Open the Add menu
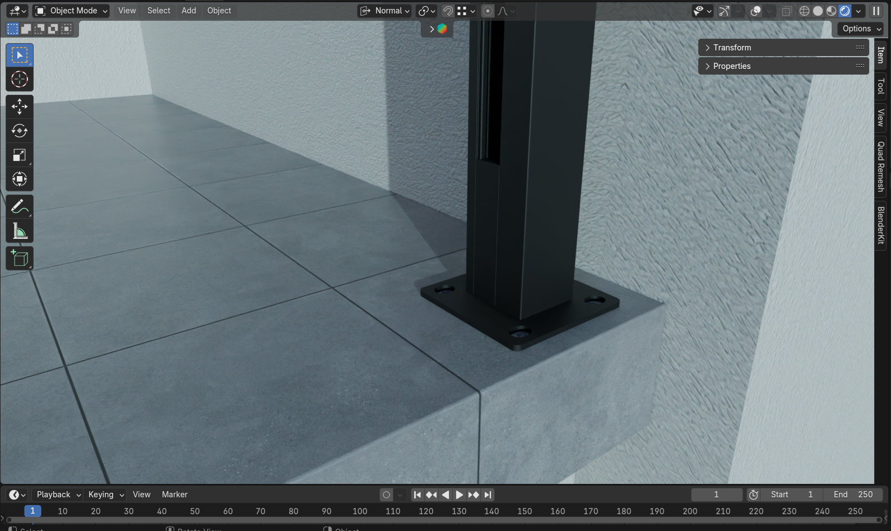The image size is (891, 531). pyautogui.click(x=189, y=11)
